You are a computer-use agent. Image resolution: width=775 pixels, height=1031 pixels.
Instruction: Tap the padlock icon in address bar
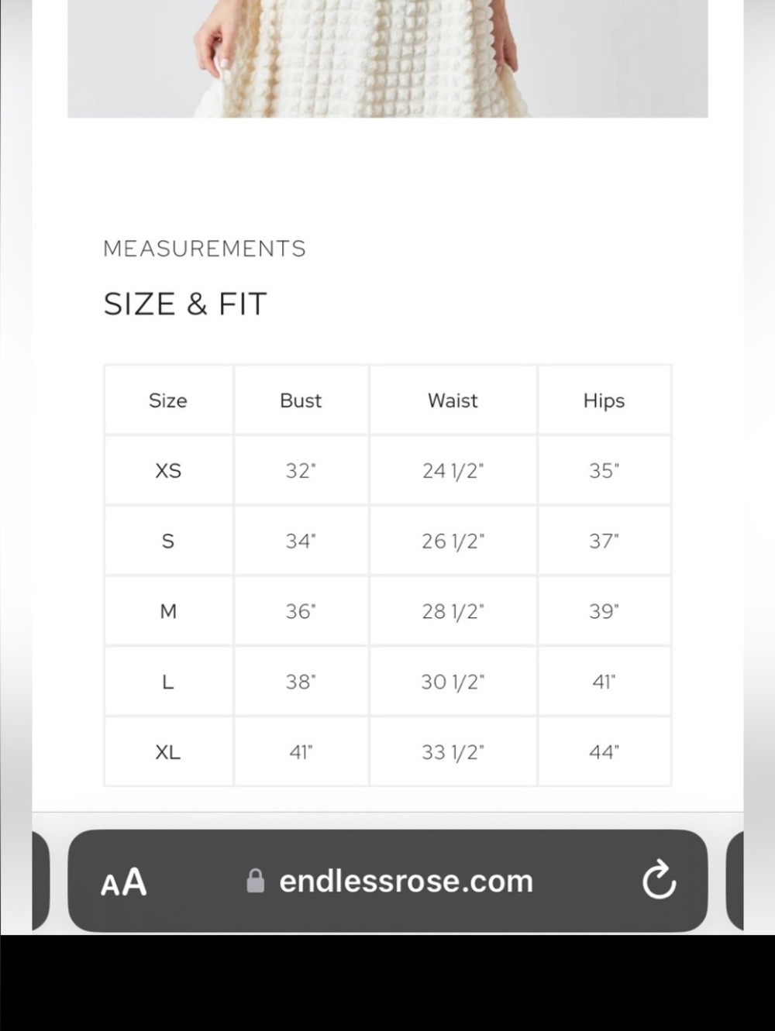pyautogui.click(x=255, y=881)
